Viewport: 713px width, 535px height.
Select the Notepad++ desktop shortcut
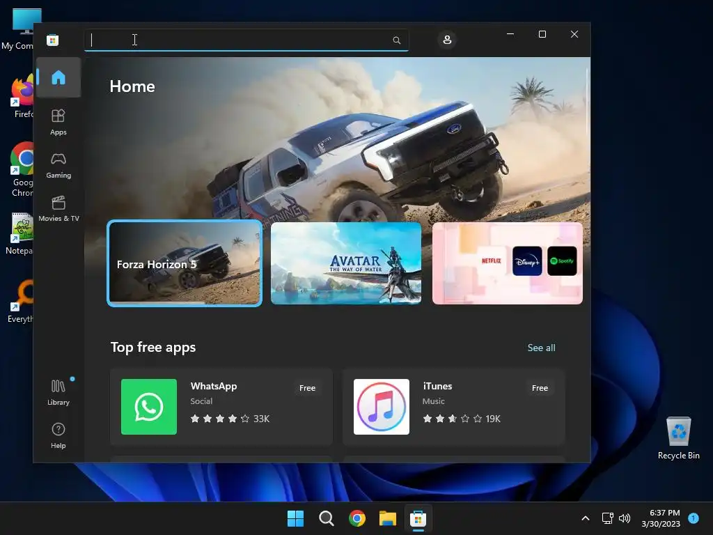tap(20, 233)
